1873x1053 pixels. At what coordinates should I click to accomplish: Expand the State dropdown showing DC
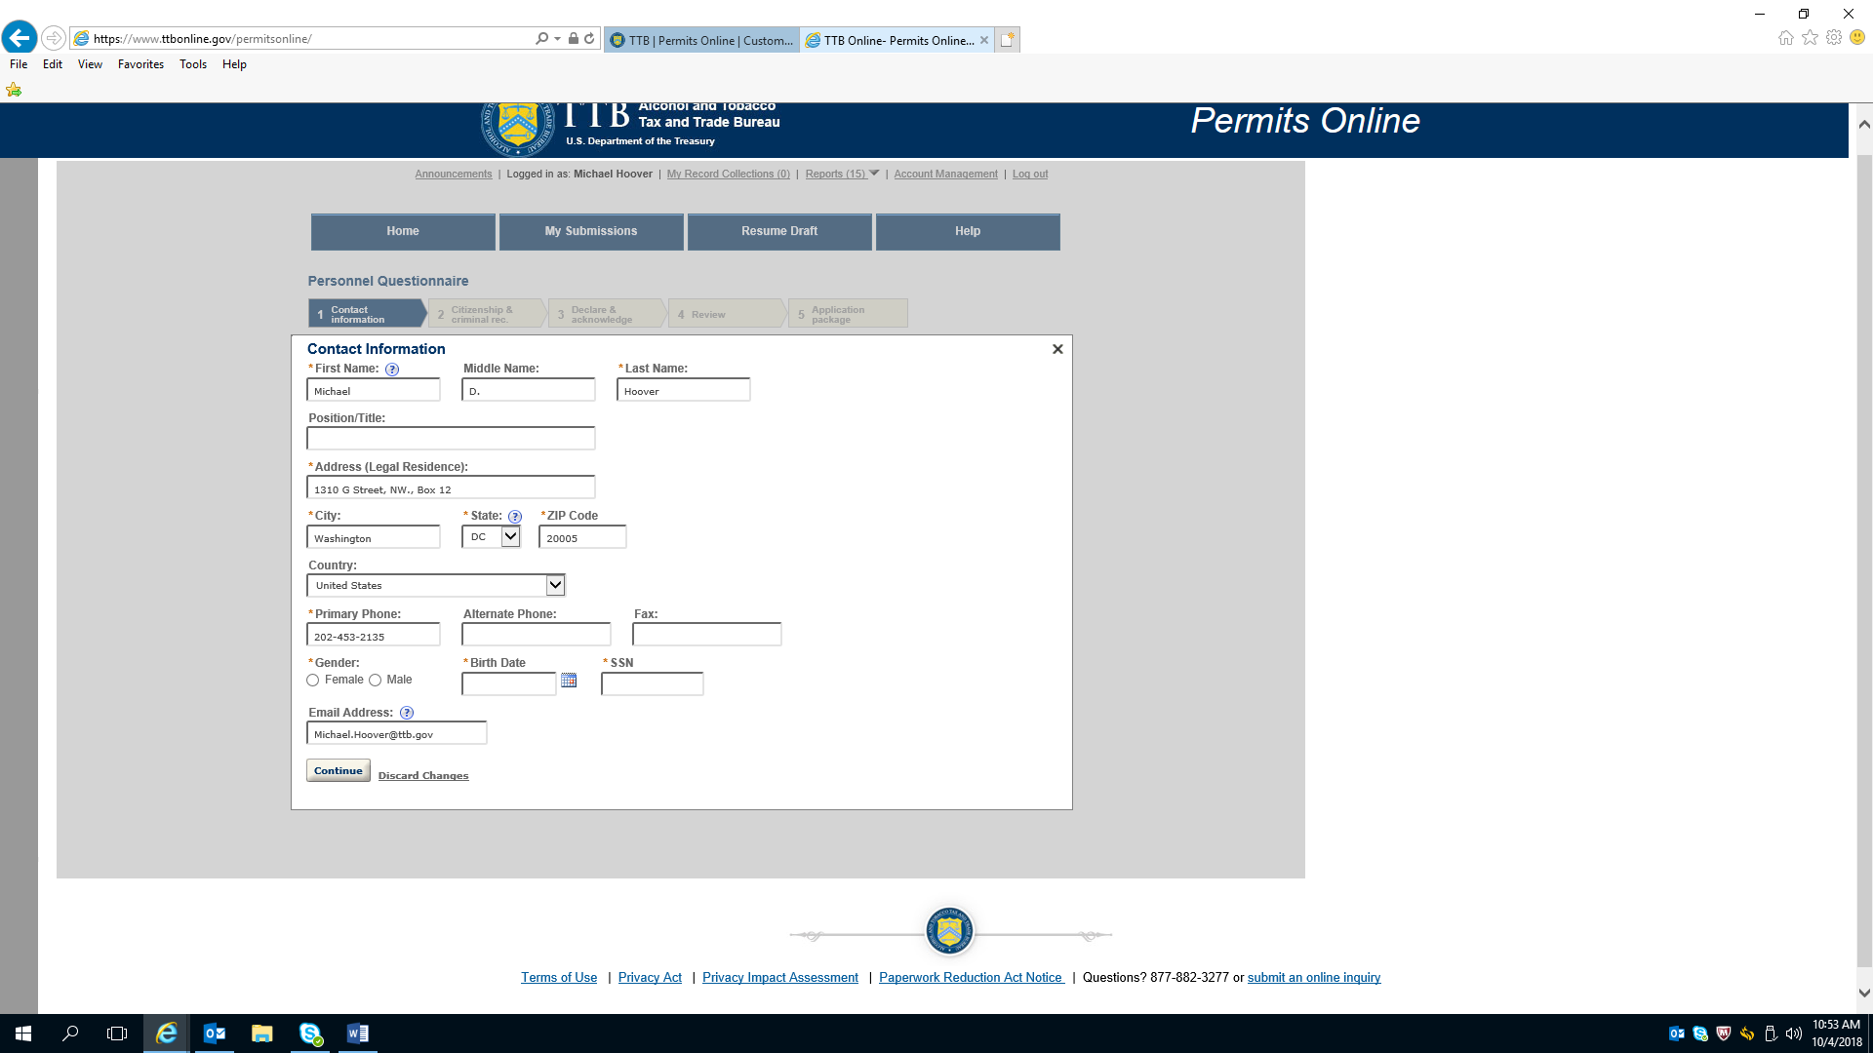click(510, 537)
